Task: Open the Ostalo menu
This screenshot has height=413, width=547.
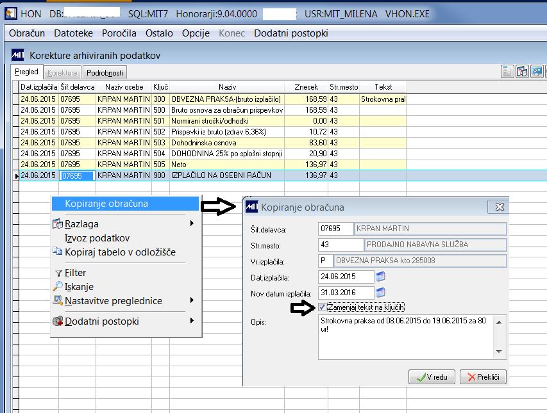Action: coord(159,33)
